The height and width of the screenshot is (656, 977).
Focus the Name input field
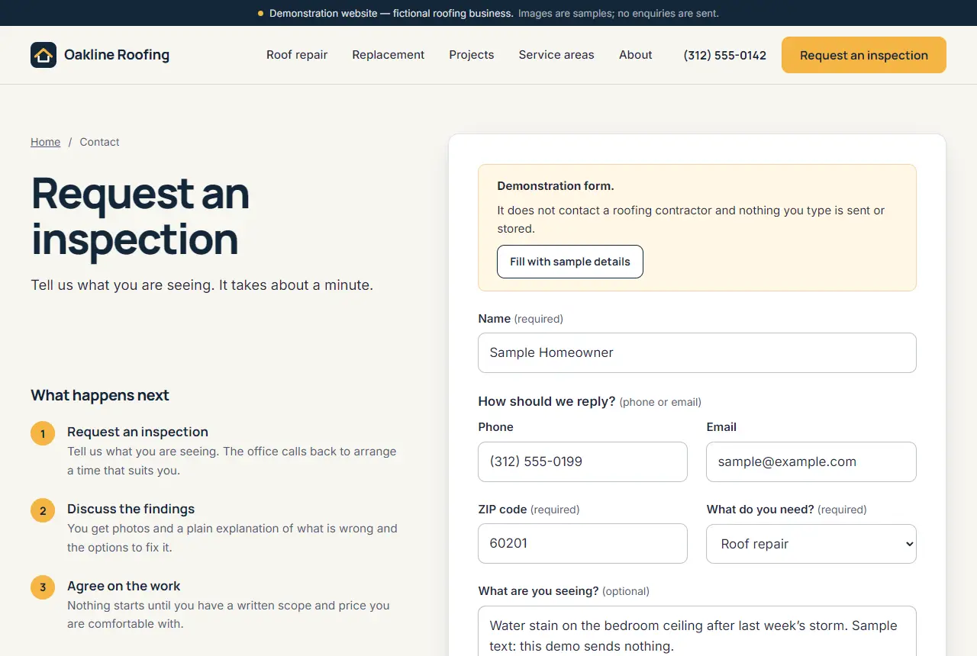(x=697, y=352)
